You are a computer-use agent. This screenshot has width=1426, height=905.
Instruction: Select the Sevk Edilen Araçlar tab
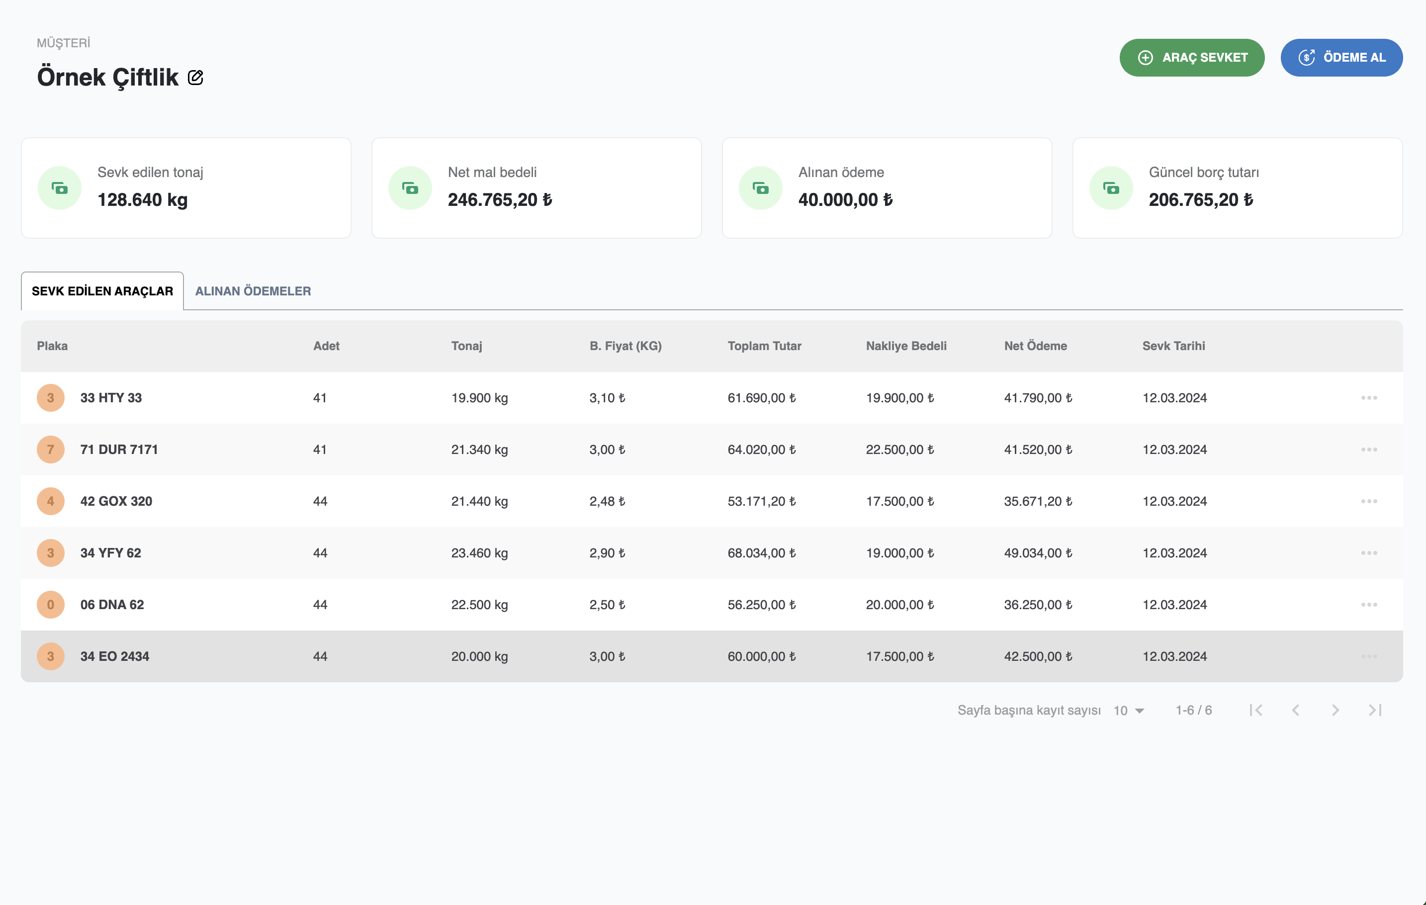point(102,291)
